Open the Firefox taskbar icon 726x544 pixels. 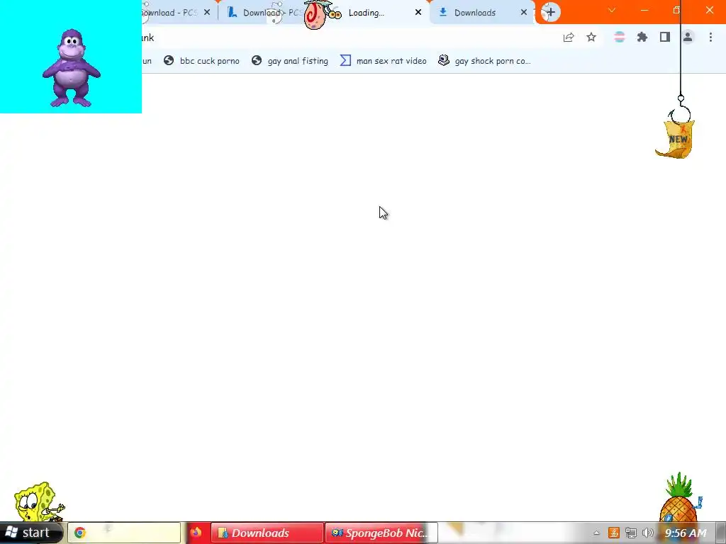(x=196, y=533)
